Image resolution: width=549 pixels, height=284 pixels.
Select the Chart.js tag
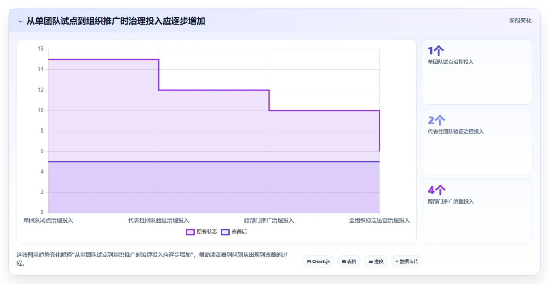pyautogui.click(x=319, y=261)
